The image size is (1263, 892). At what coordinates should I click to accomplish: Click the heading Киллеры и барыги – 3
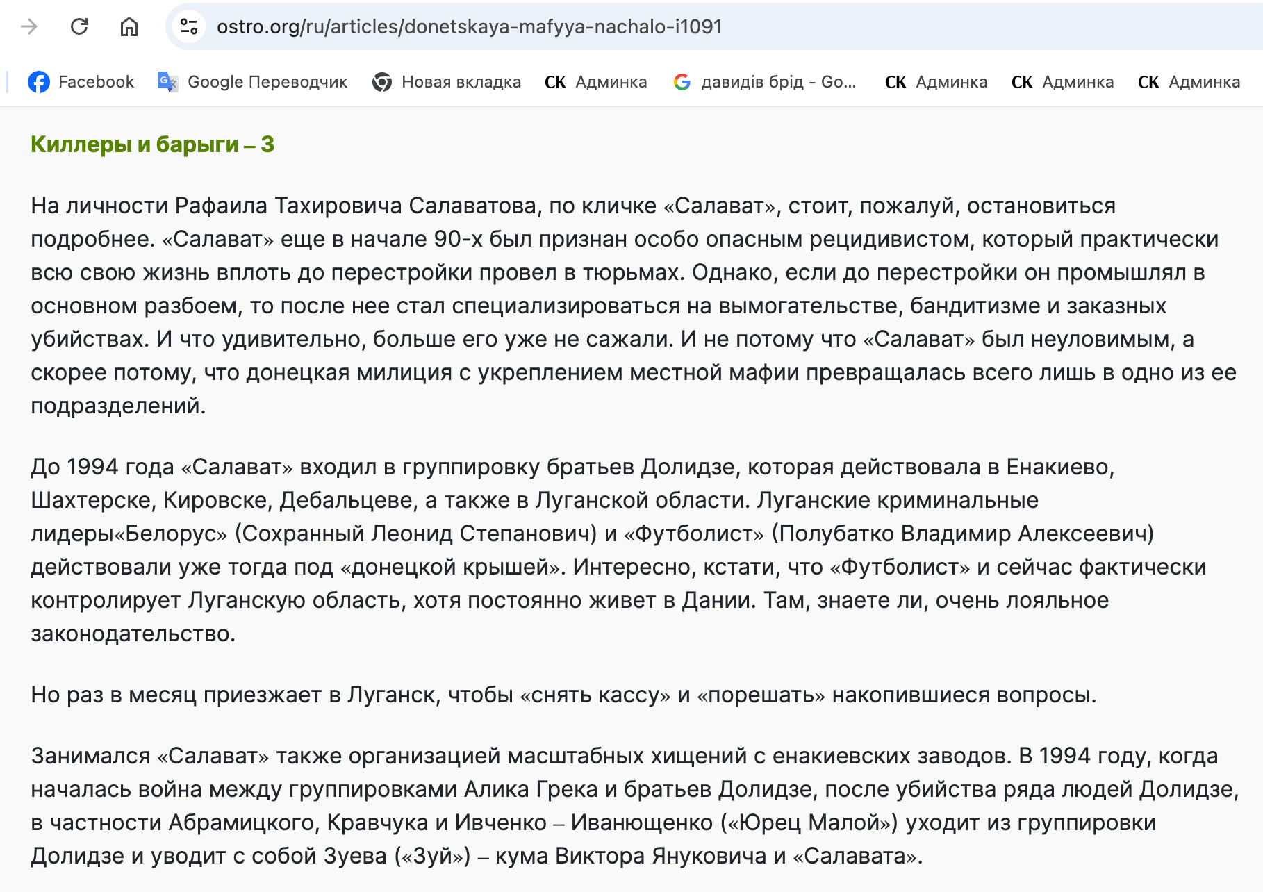click(153, 144)
